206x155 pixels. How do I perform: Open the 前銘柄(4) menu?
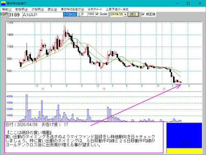point(21,9)
